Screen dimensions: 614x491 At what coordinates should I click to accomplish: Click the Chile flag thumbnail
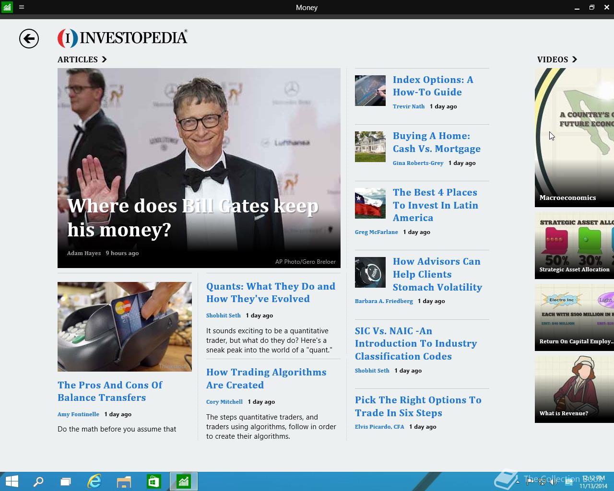tap(370, 203)
